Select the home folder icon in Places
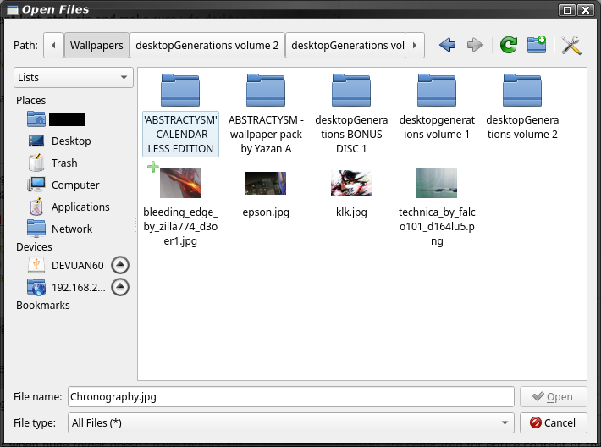The height and width of the screenshot is (447, 601). (x=36, y=119)
